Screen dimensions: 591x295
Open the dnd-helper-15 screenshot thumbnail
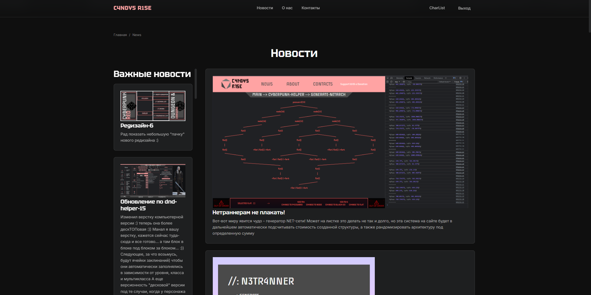(153, 180)
